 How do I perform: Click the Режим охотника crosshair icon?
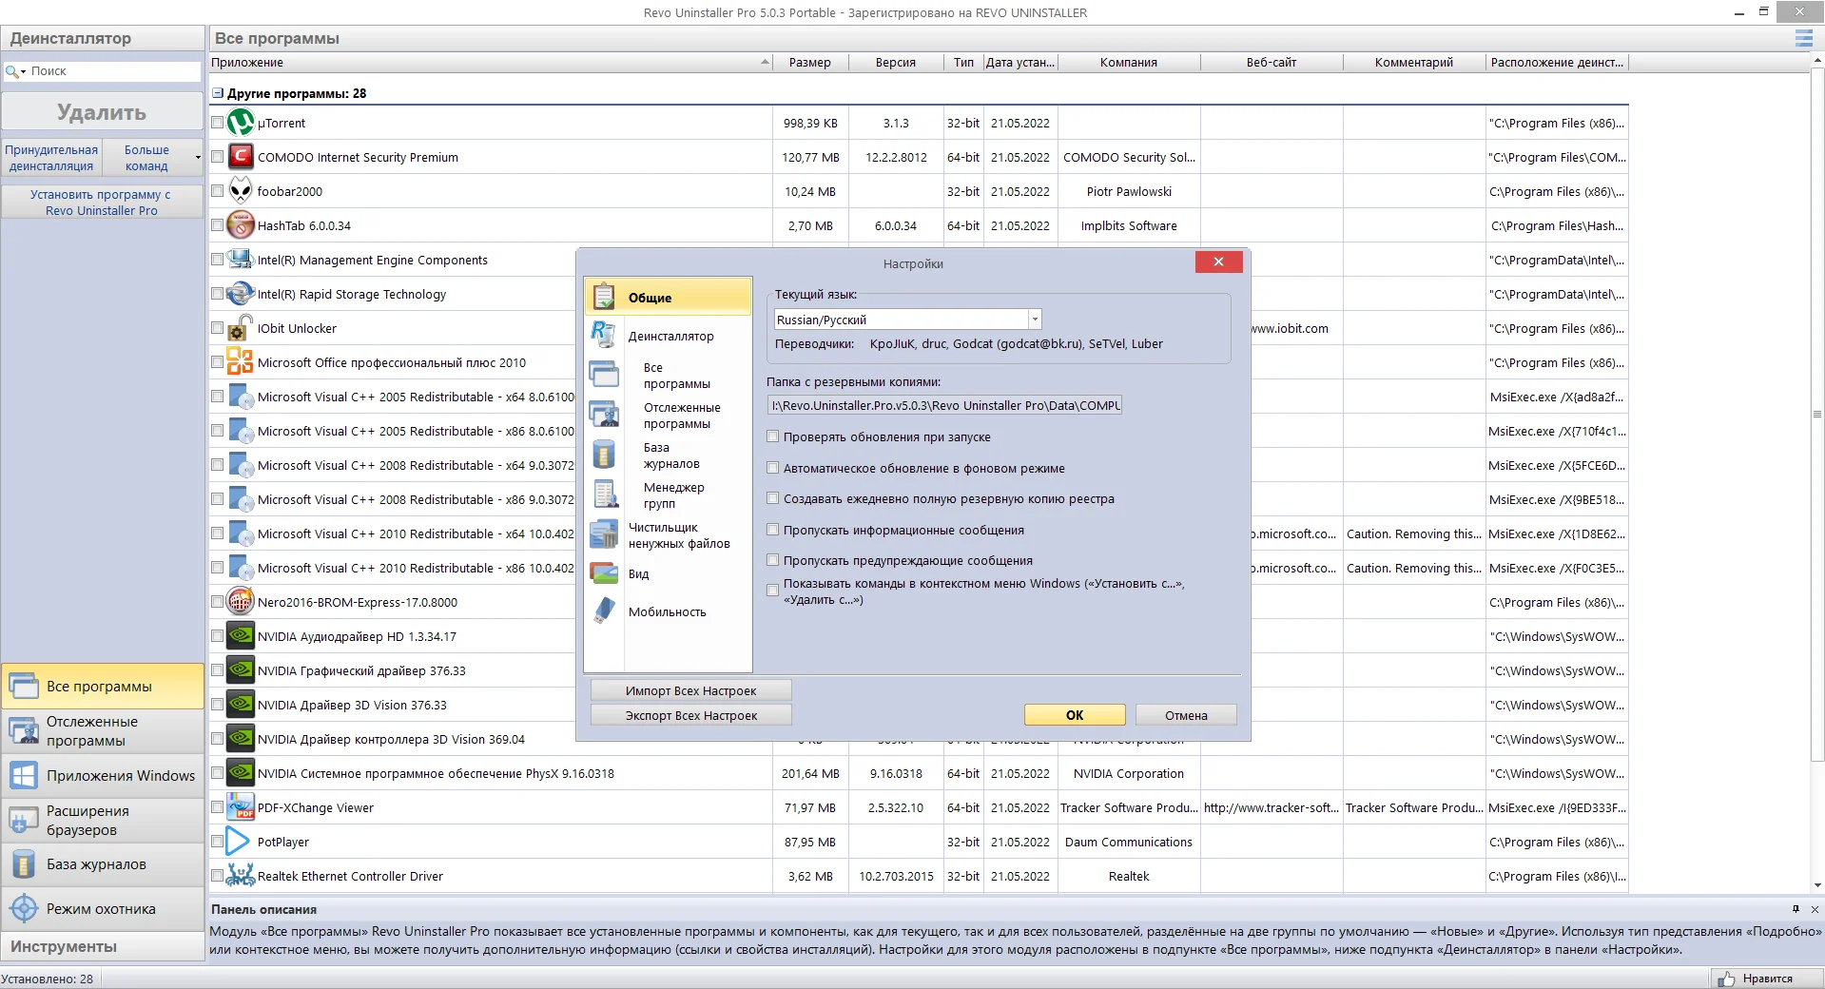coord(24,908)
